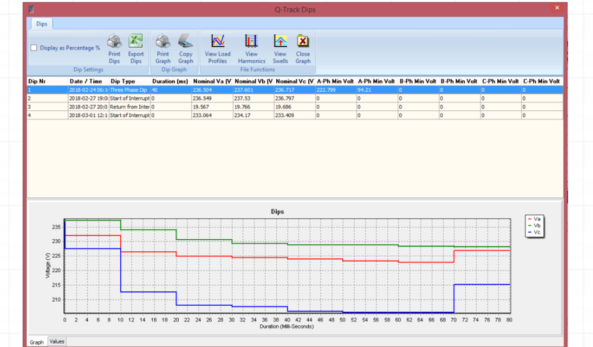This screenshot has width=593, height=347.
Task: Sort by Date / Time column header
Action: point(86,82)
